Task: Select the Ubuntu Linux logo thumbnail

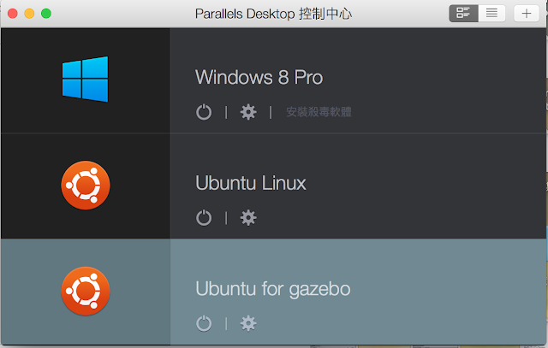Action: [x=86, y=186]
